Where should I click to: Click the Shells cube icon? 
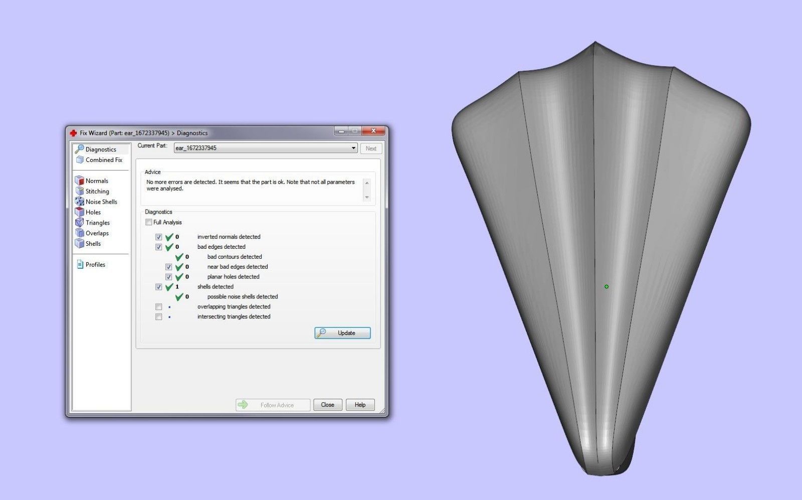coord(79,244)
